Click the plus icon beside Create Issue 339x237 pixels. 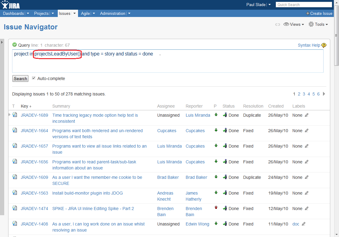coord(308,13)
